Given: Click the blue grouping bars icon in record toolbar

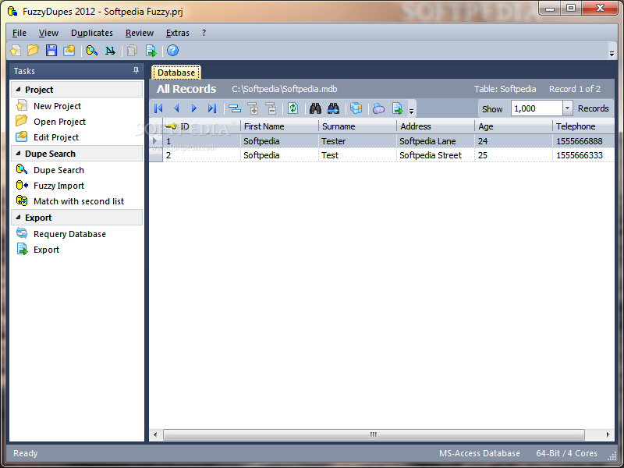Looking at the screenshot, I should click(x=235, y=108).
